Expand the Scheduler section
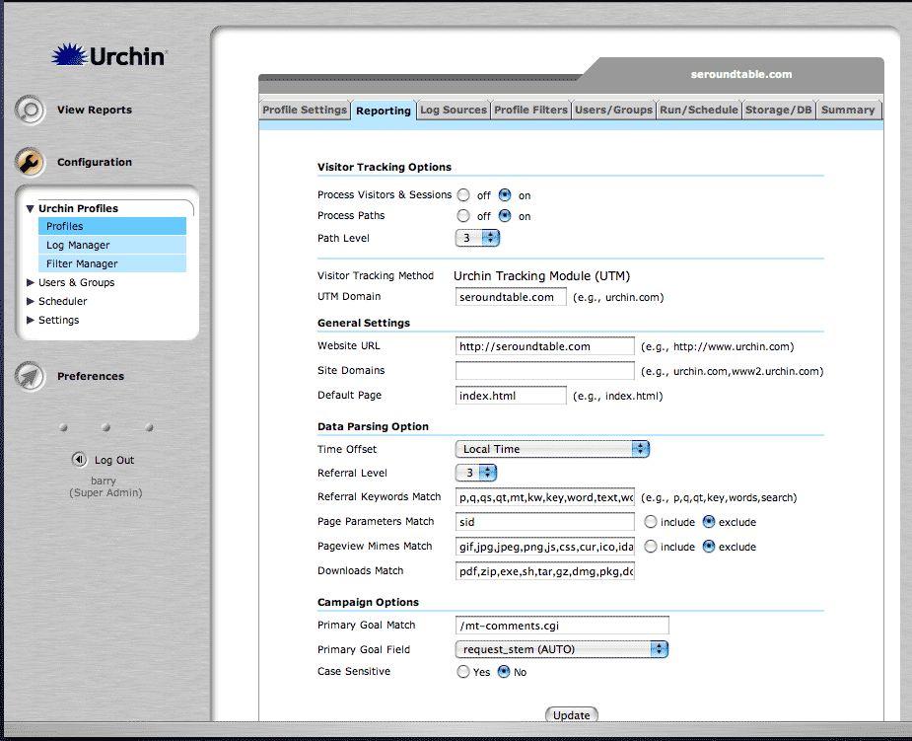The height and width of the screenshot is (741, 912). pos(31,301)
